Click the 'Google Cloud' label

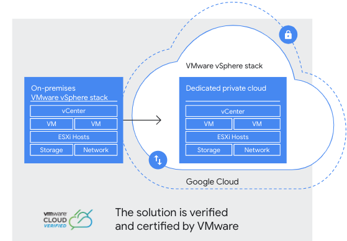click(212, 181)
